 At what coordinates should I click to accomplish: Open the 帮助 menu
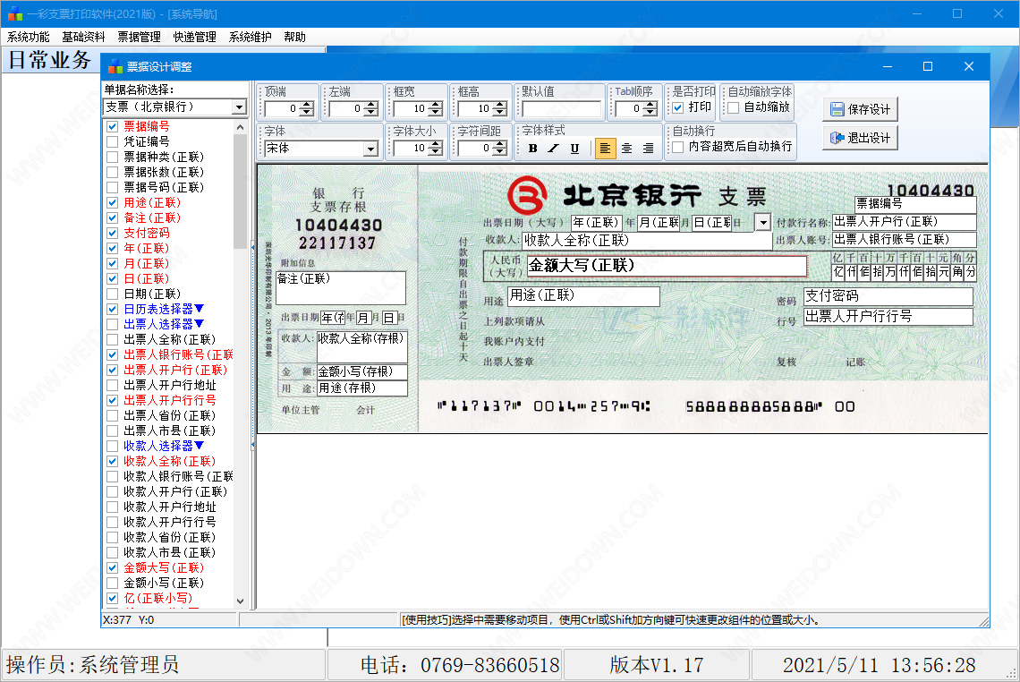(x=294, y=37)
